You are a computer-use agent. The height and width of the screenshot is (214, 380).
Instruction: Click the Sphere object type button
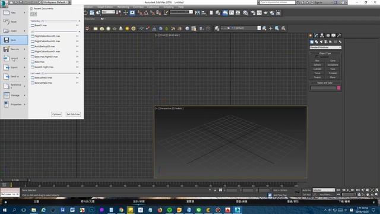point(317,65)
